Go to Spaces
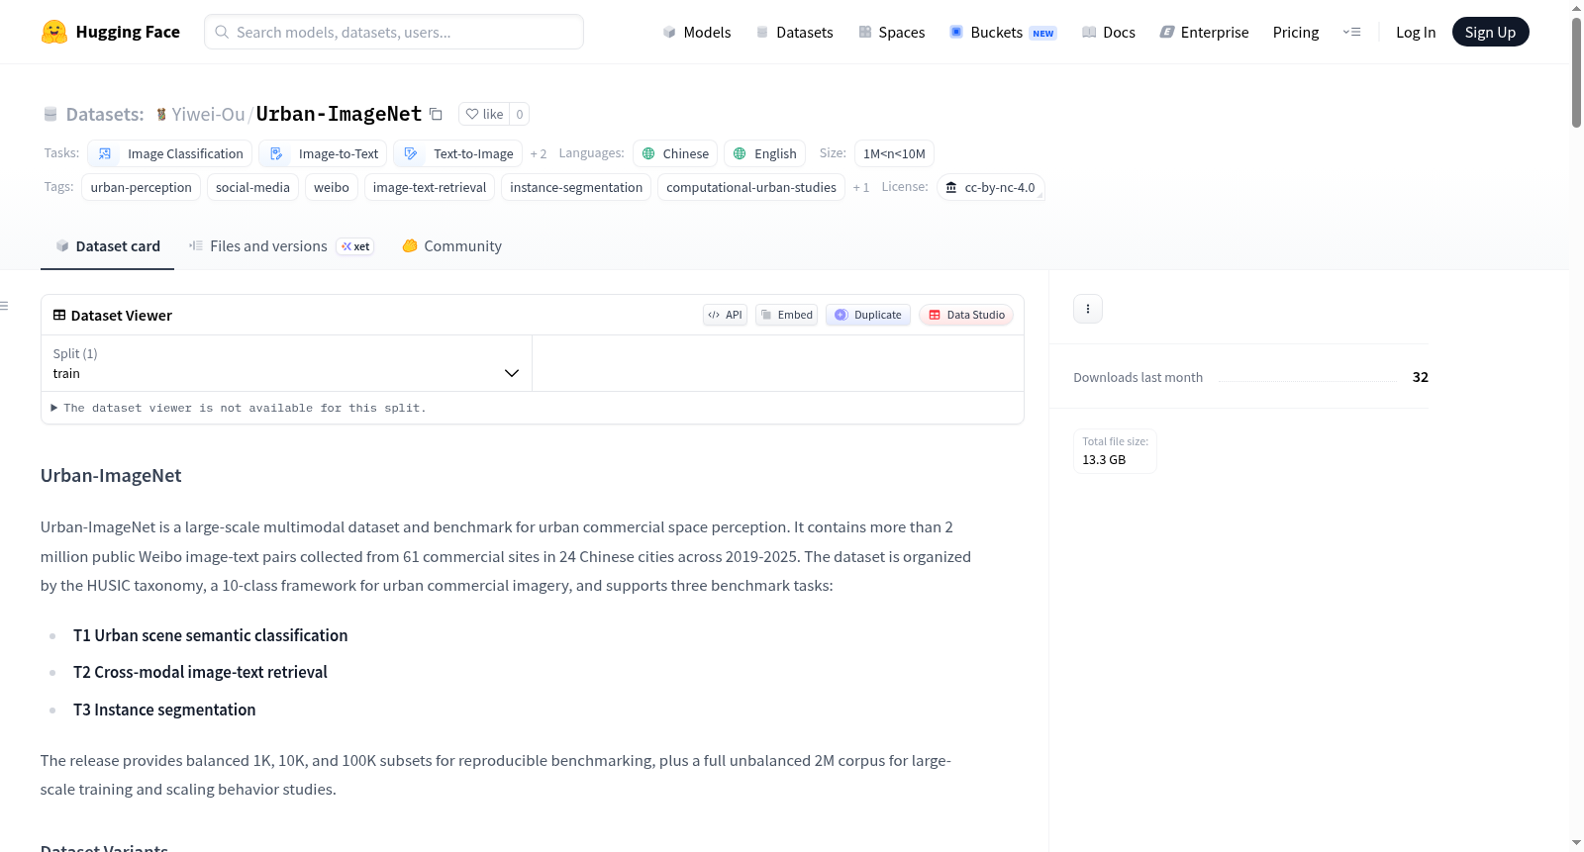Viewport: 1584px width, 852px height. coord(891,32)
